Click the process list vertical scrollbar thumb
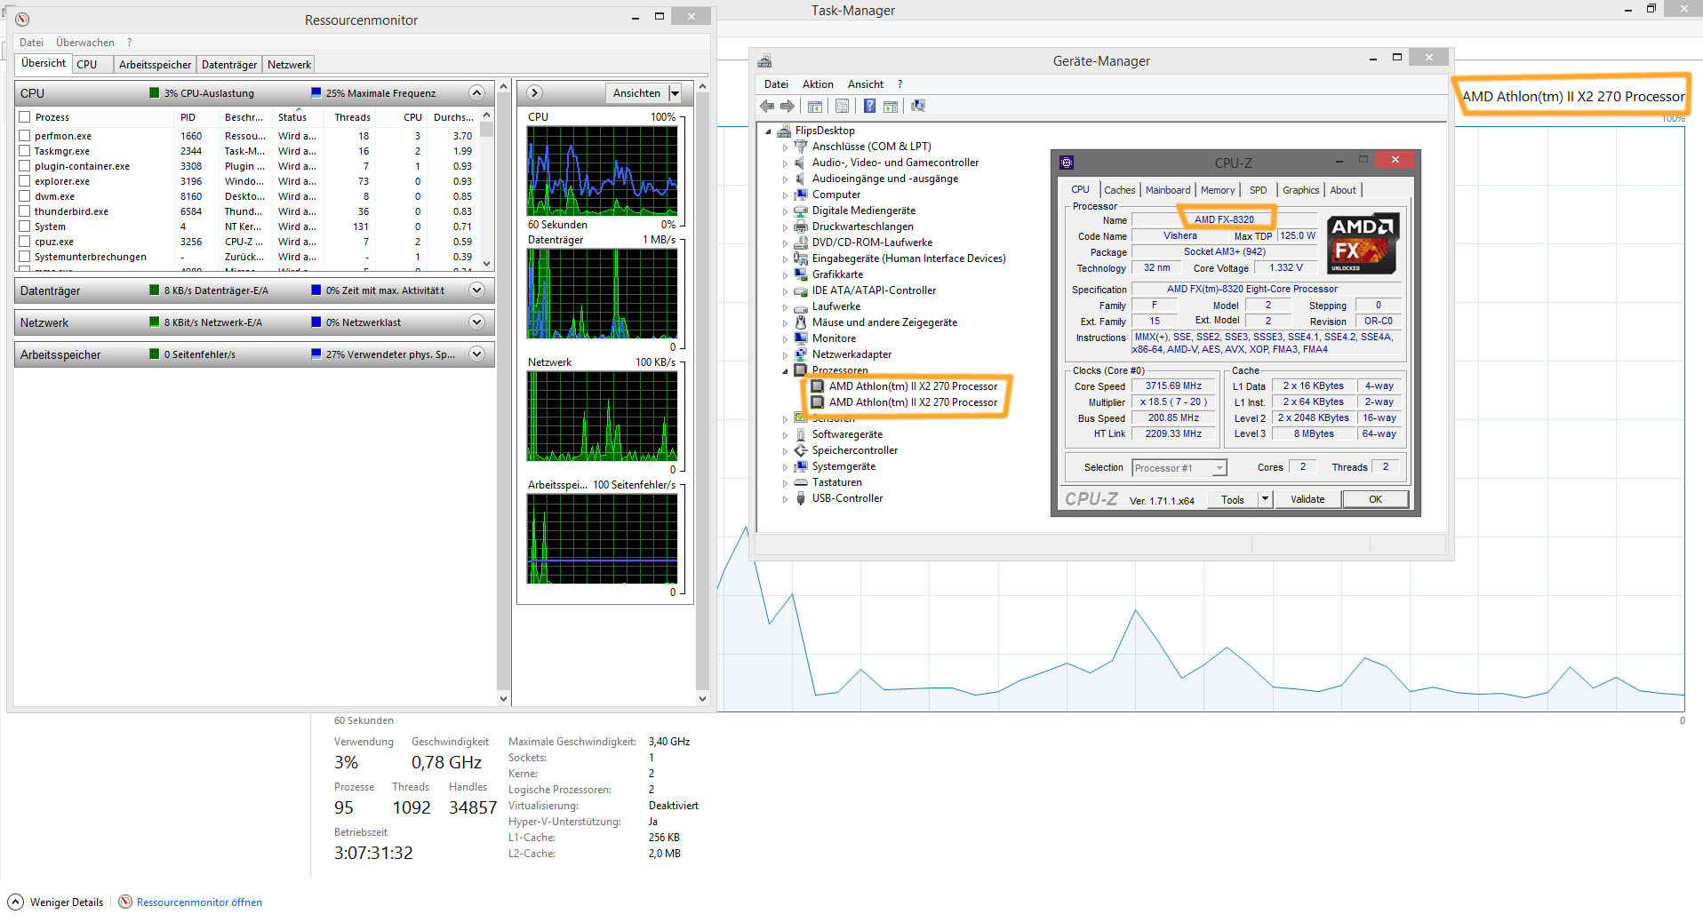Viewport: 1703px width, 922px height. [486, 130]
